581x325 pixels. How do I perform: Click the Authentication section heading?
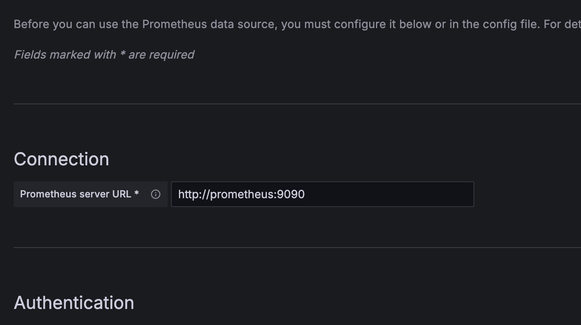[x=74, y=303]
